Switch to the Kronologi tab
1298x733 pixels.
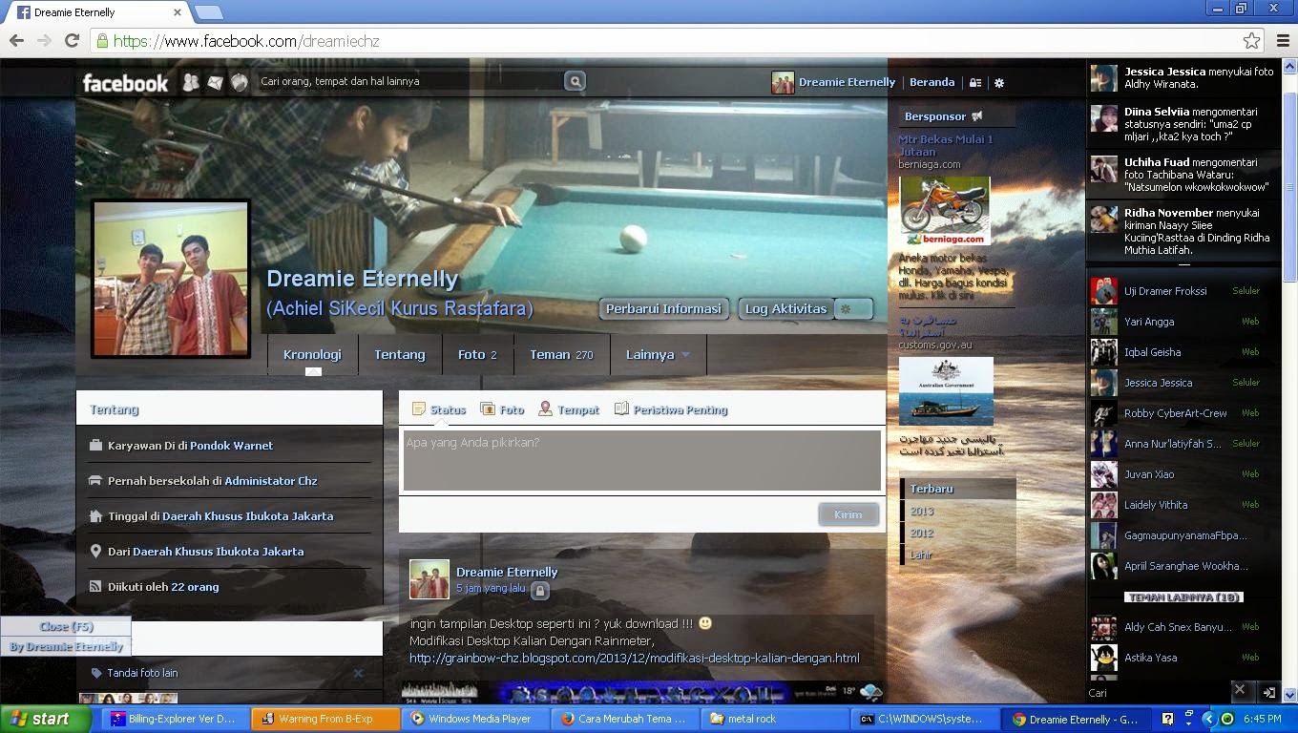point(312,354)
